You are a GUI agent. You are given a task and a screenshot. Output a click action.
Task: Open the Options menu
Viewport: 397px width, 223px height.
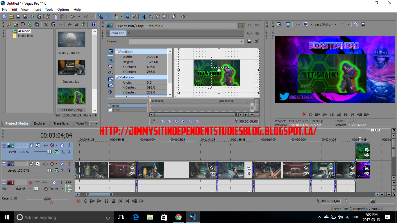coord(63,10)
